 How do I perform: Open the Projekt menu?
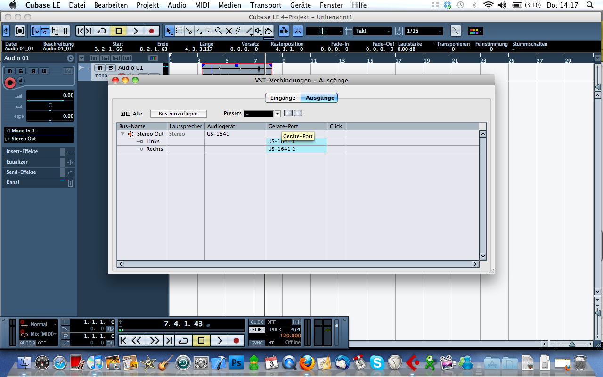pos(147,5)
